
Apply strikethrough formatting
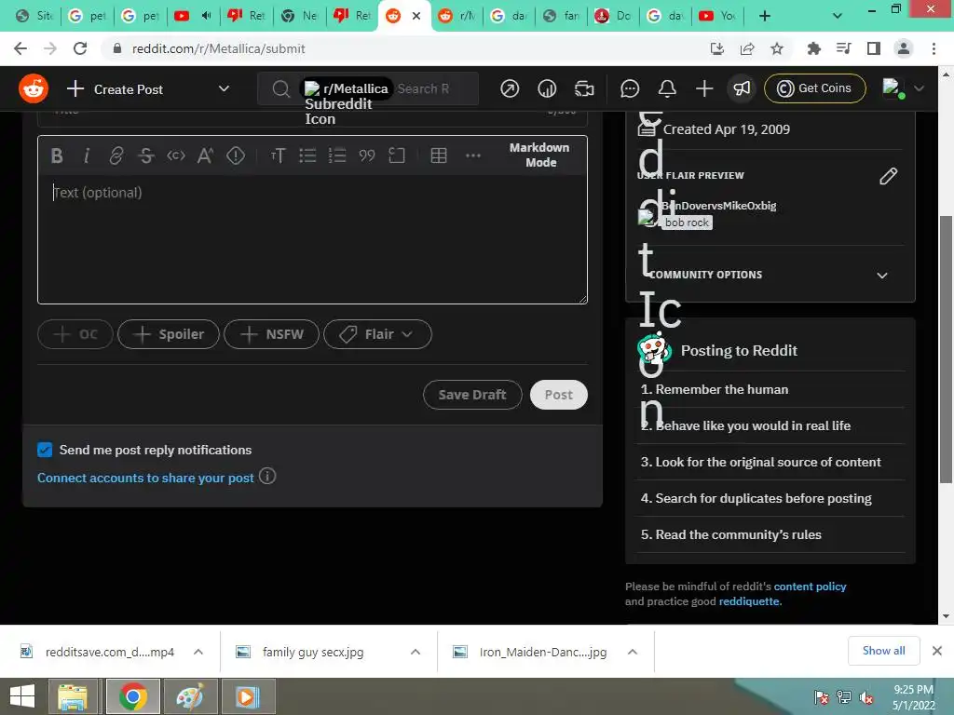[x=146, y=155]
